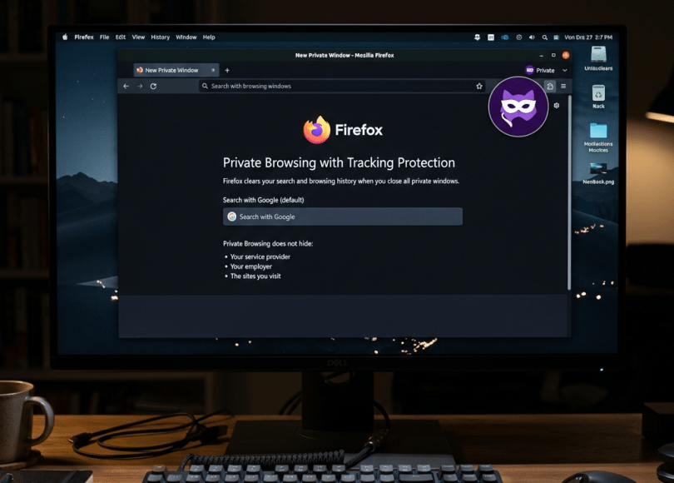Click 'The sites you visit' bullet item

(255, 276)
